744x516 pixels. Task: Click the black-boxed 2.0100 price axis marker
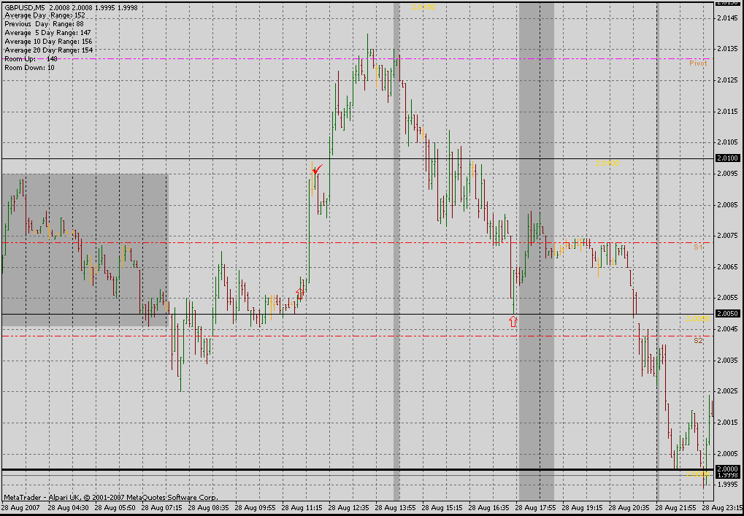point(728,158)
